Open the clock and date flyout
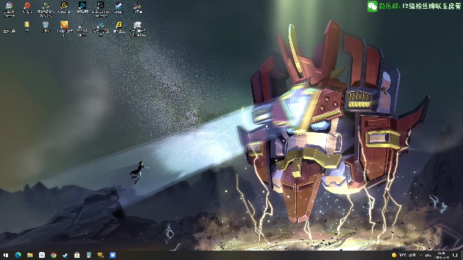The width and height of the screenshot is (463, 260). pos(442,255)
